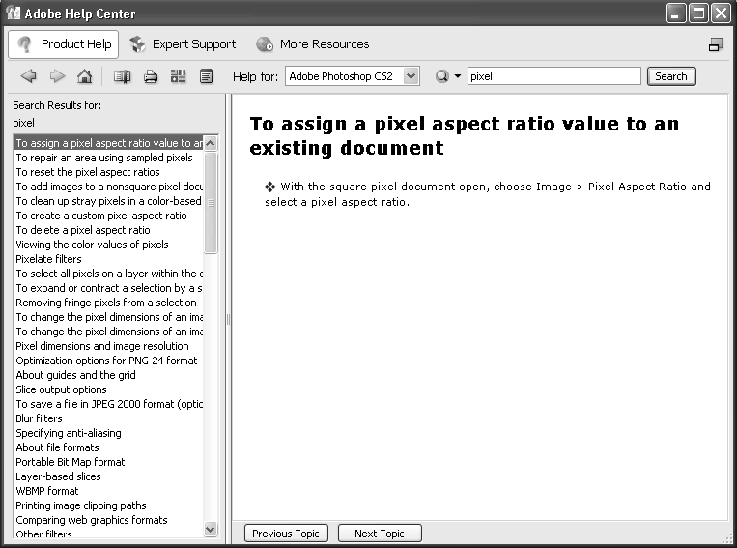Print the current help topic
737x548 pixels.
[x=151, y=76]
